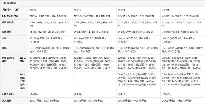This screenshot has height=104, width=205.
Task: Select the 电压增益/灵敏度 row label
Action: [x=8, y=59]
